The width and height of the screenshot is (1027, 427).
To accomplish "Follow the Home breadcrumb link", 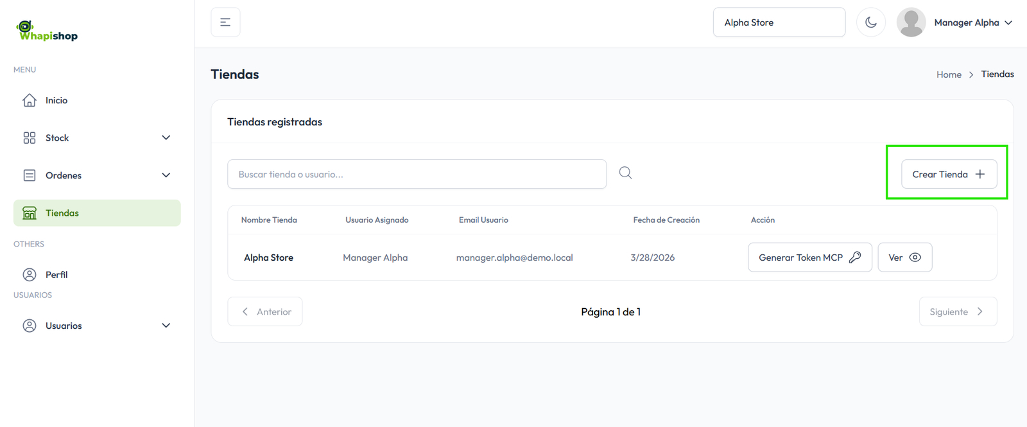I will click(x=949, y=74).
